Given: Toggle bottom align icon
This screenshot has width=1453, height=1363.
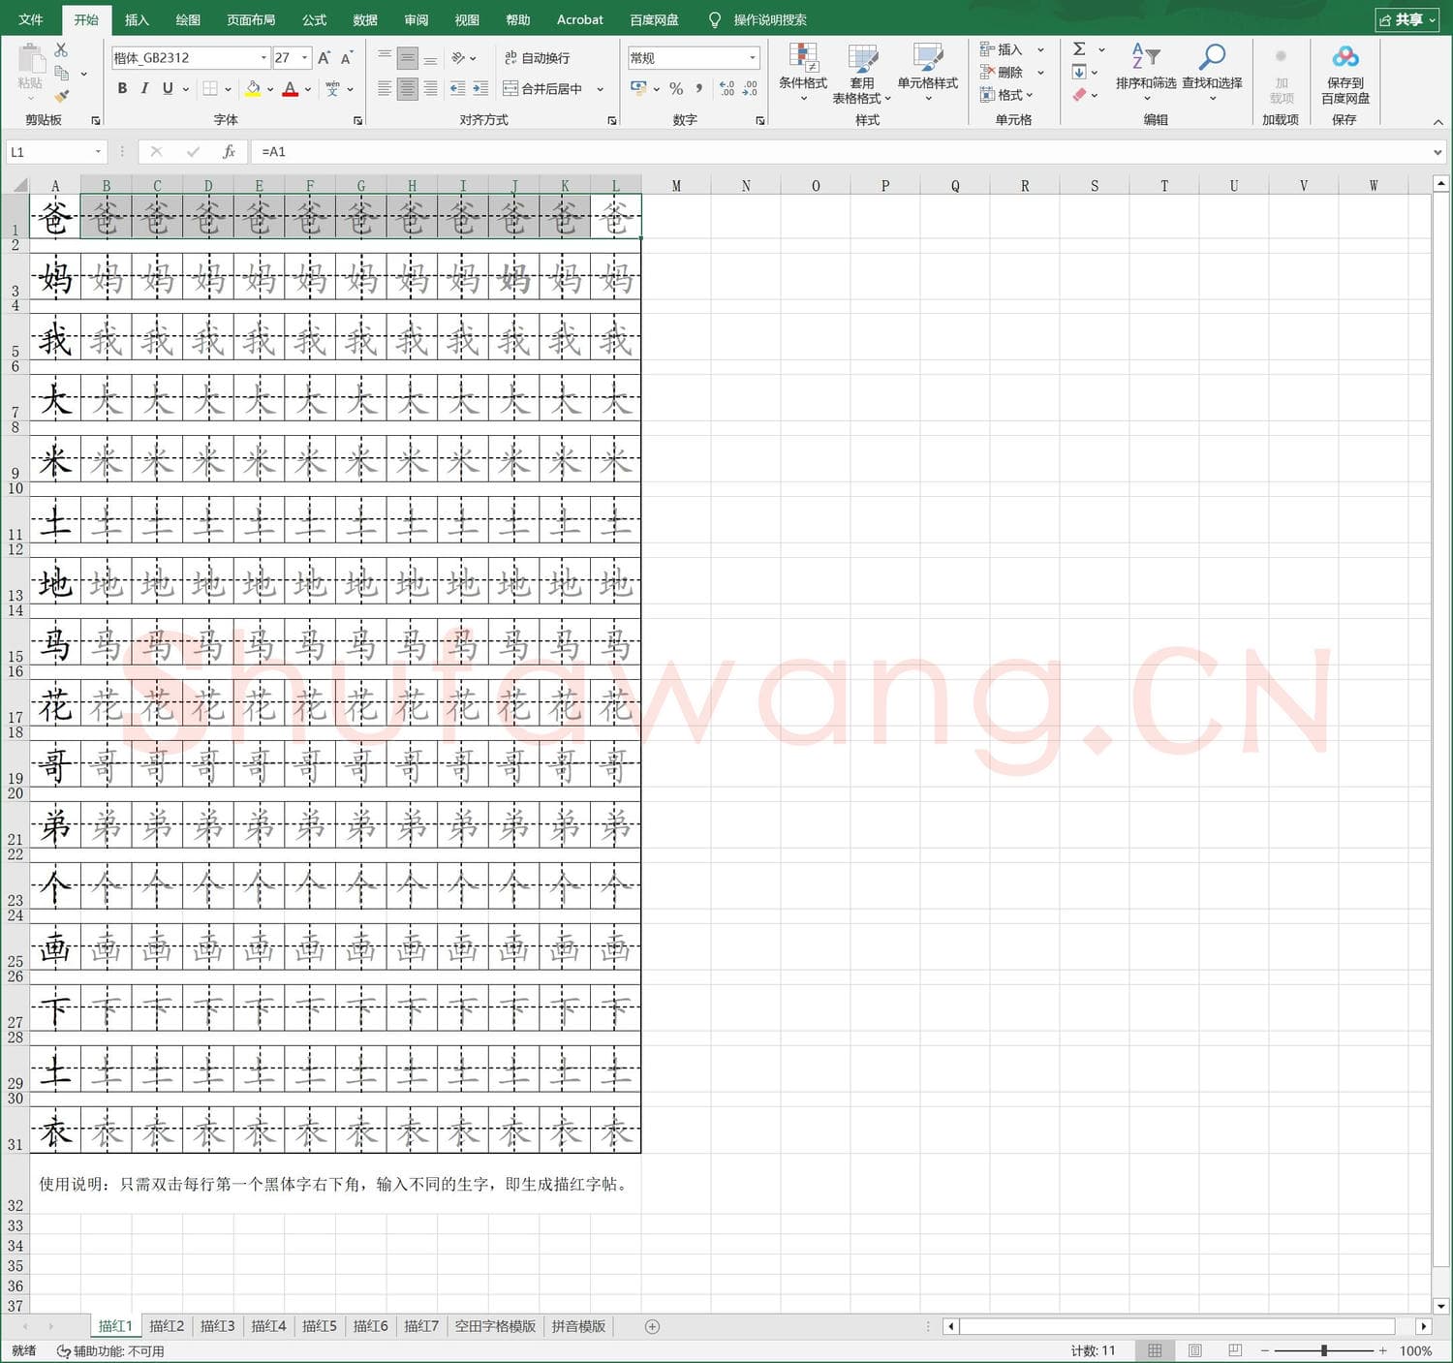Looking at the screenshot, I should click(430, 58).
